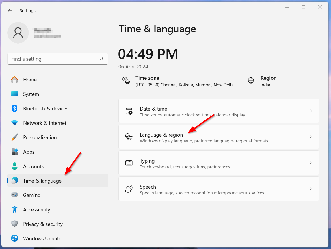Click the Region India label
The image size is (331, 249).
coord(268,81)
